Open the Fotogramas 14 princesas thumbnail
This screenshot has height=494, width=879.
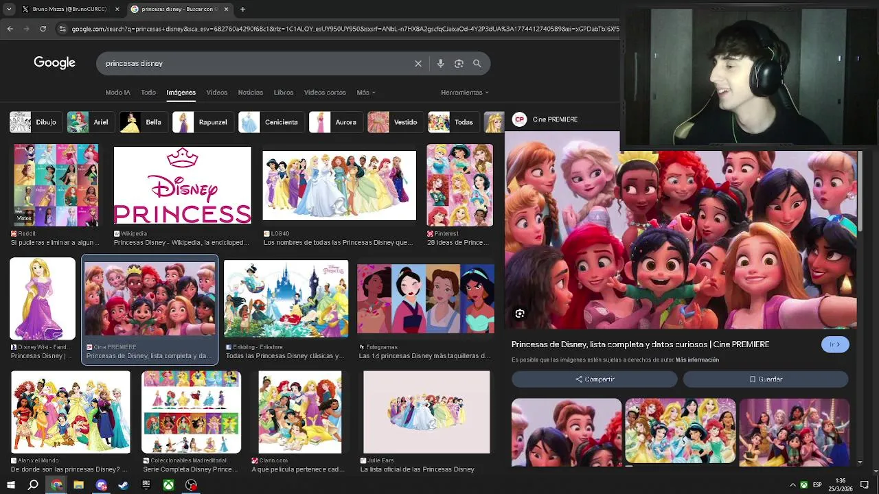426,298
